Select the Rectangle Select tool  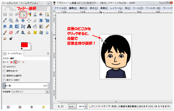coord(5,14)
